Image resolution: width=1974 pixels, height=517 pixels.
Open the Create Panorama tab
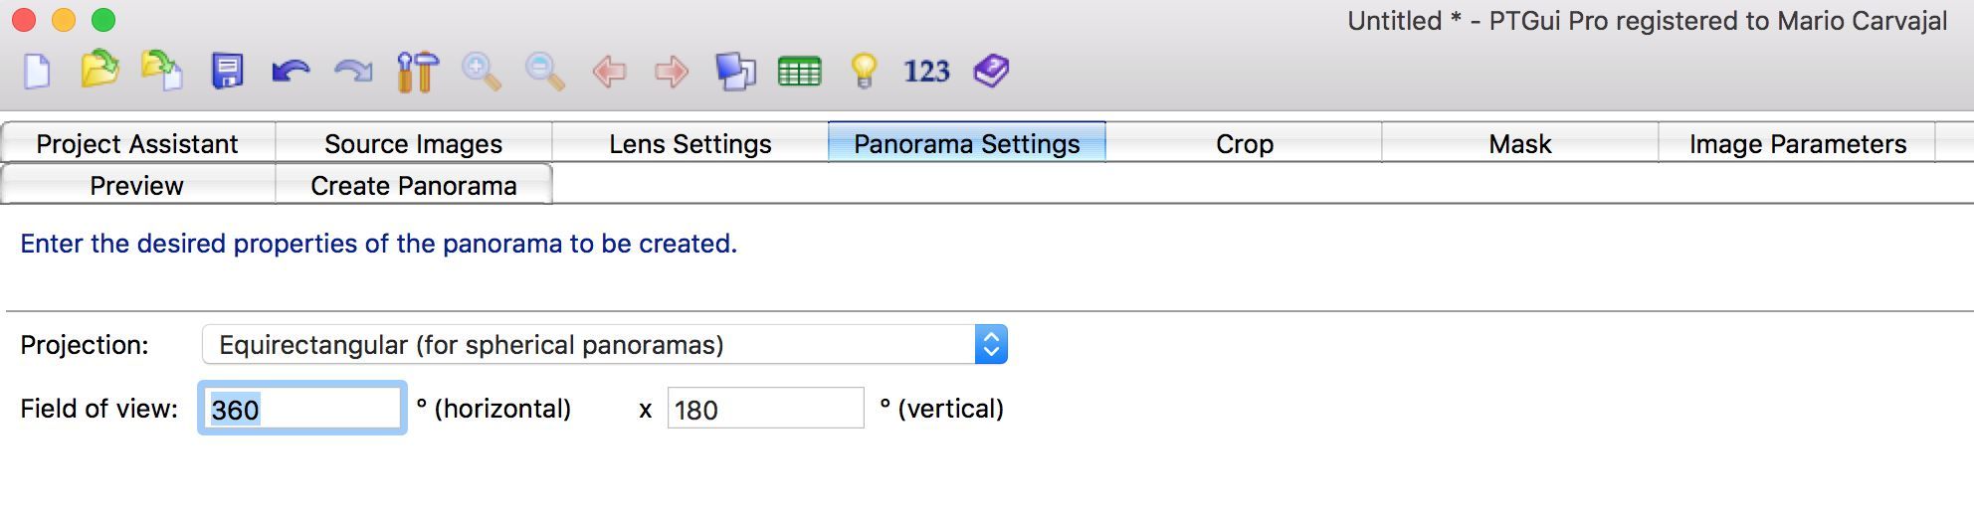[x=414, y=185]
